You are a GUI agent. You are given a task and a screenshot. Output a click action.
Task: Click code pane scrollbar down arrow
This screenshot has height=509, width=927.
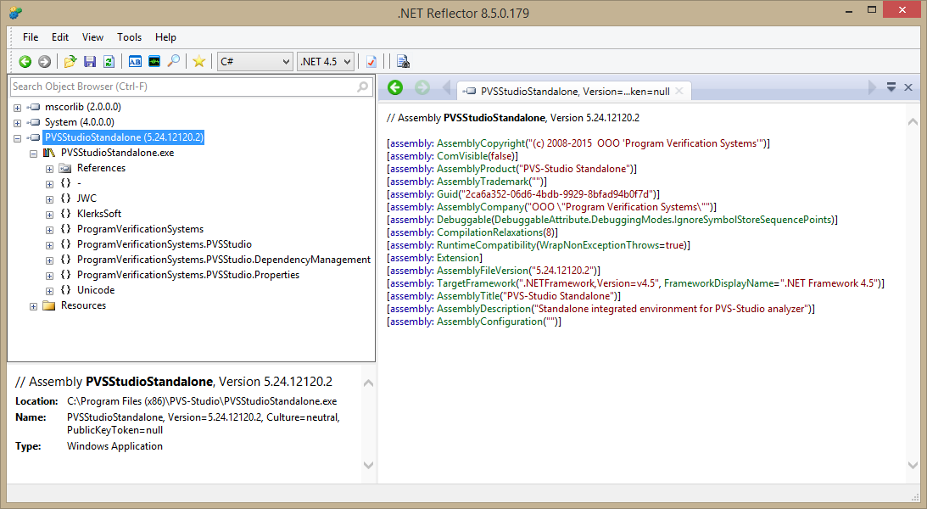913,465
